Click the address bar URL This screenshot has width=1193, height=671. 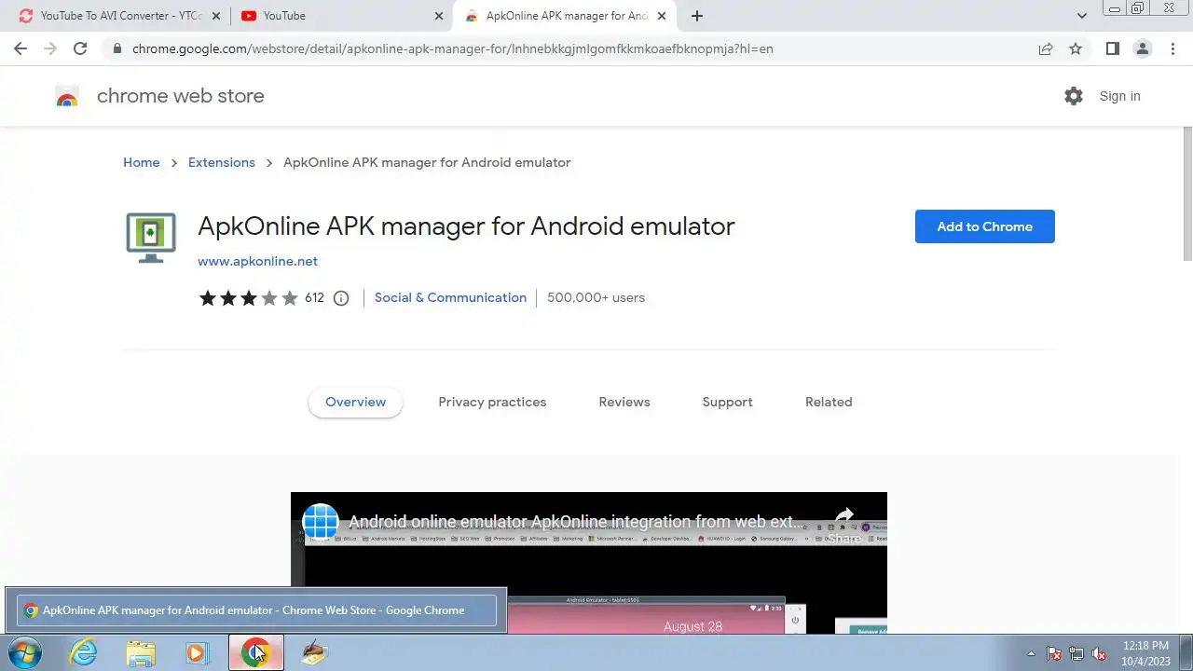(452, 48)
